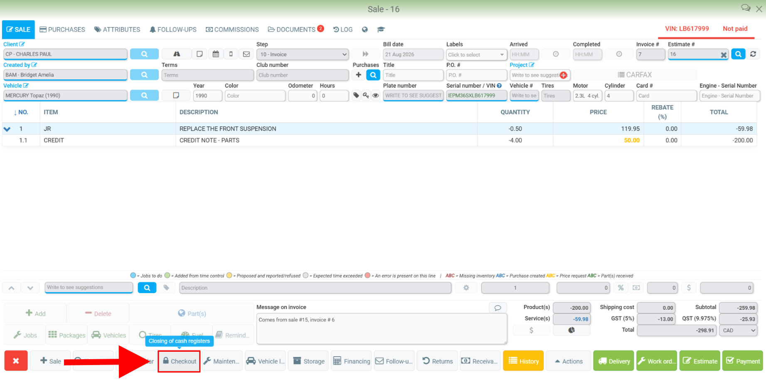Switch to the FOLLOW-UPS tab

[173, 30]
